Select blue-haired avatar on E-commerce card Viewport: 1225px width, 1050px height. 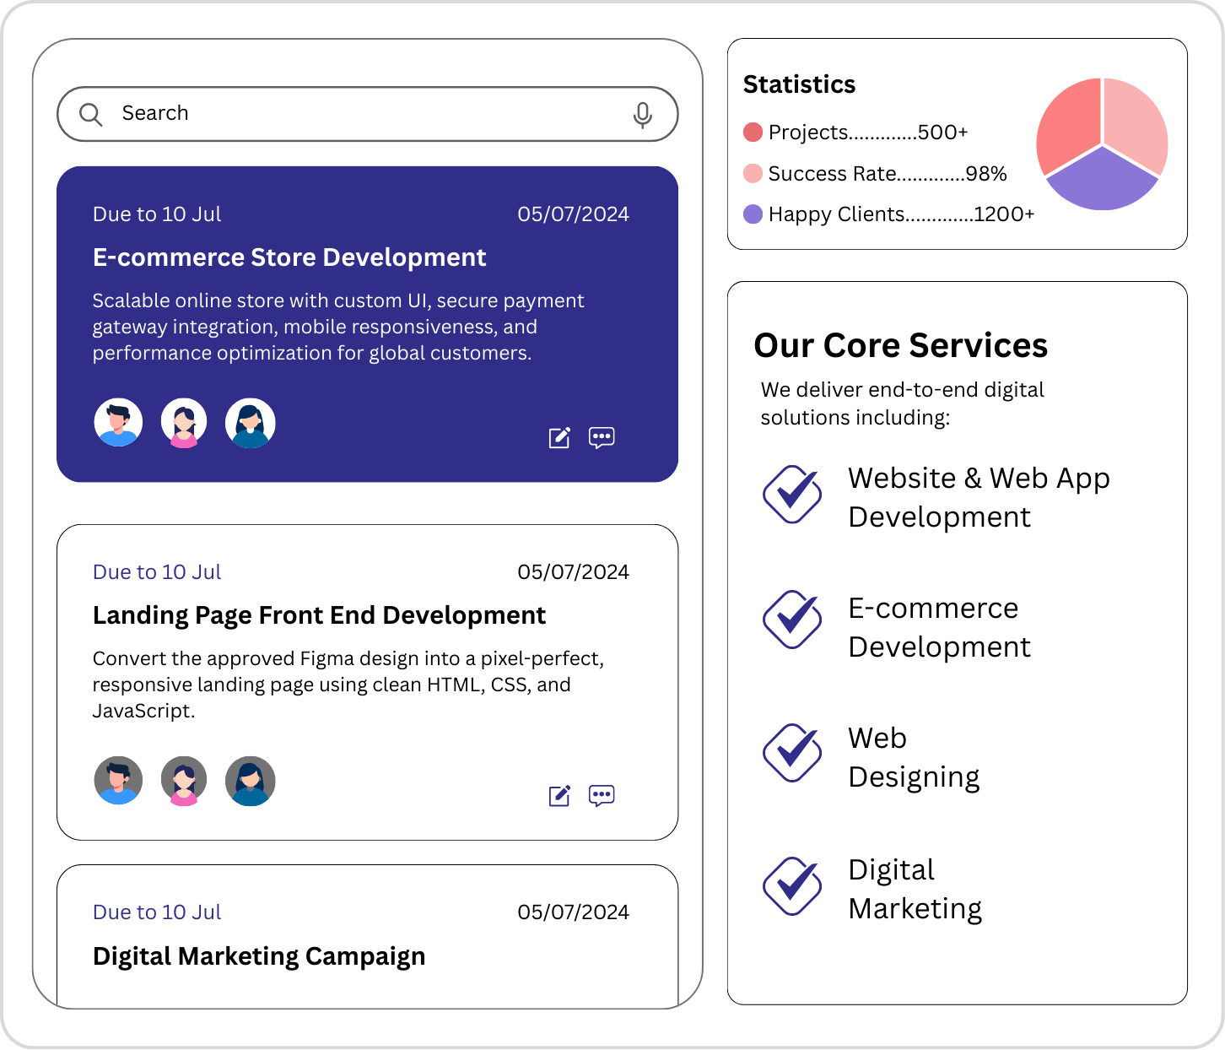point(251,423)
